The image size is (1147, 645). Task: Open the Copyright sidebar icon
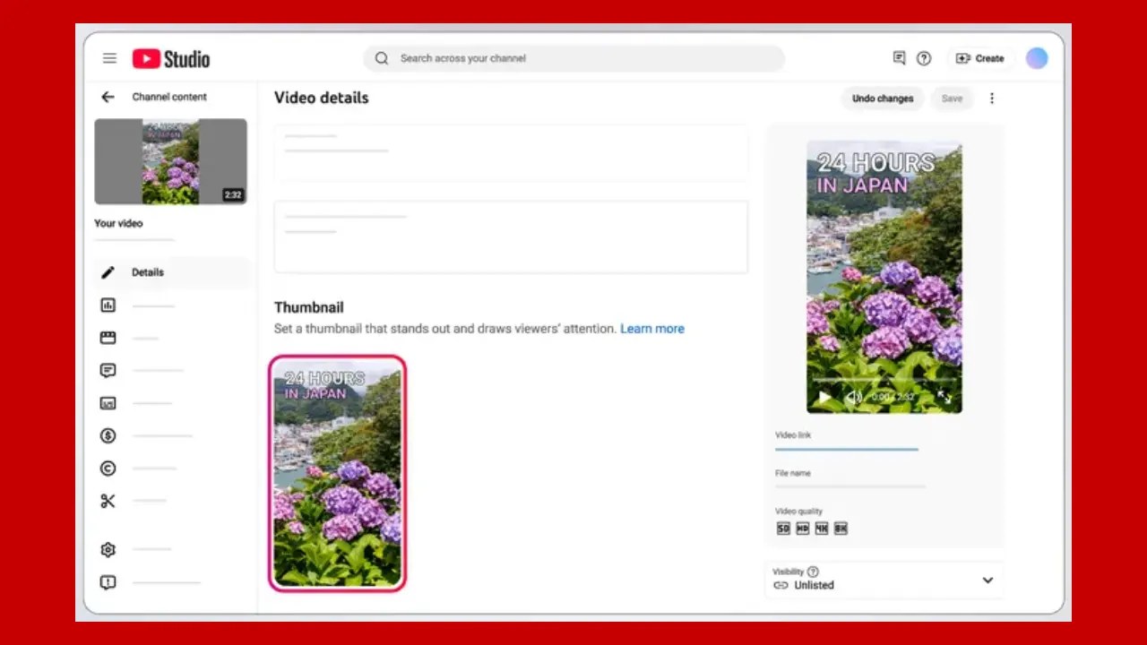(x=108, y=469)
